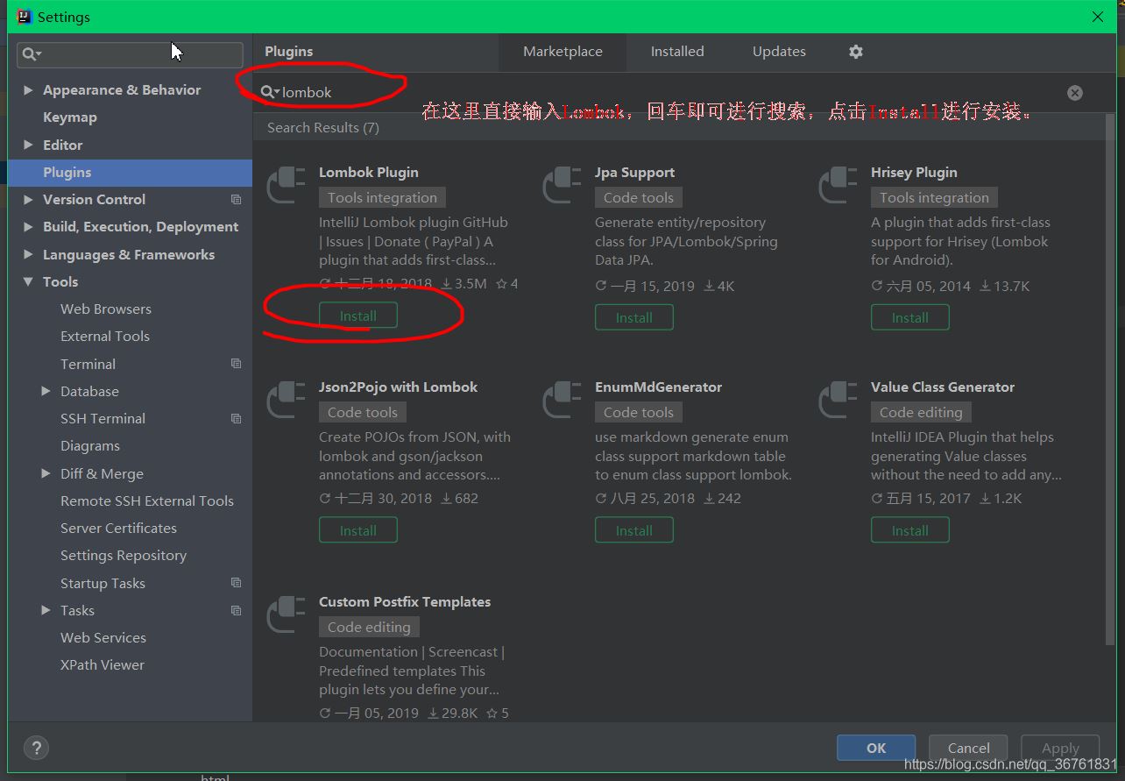Select XPath Viewer under Tools
Viewport: 1125px width, 781px height.
point(103,665)
